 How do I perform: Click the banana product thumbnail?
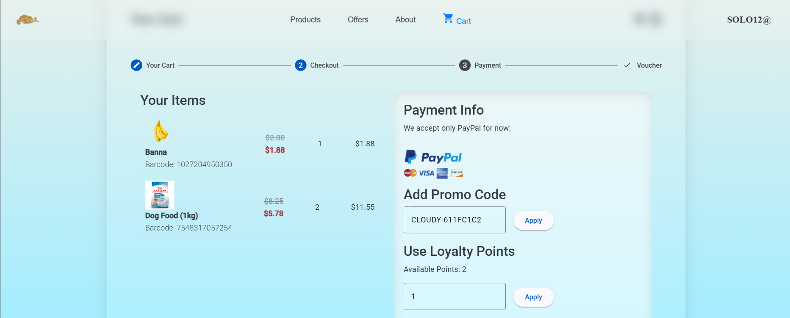tap(161, 131)
